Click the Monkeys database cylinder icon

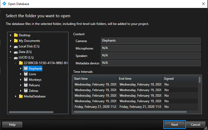tap(26, 80)
